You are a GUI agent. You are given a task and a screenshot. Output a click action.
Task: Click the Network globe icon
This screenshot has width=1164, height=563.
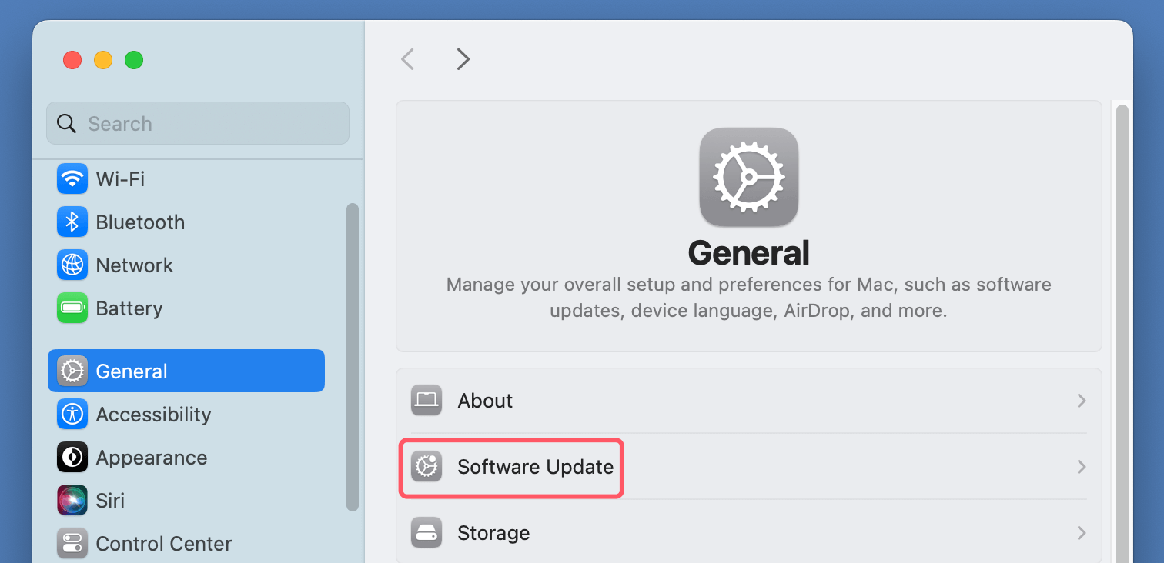(x=72, y=265)
